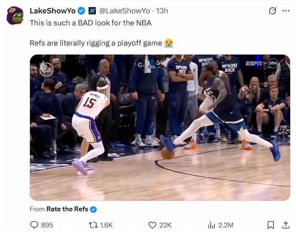
Task: Click the crying emoji in the post
Action: (169, 43)
